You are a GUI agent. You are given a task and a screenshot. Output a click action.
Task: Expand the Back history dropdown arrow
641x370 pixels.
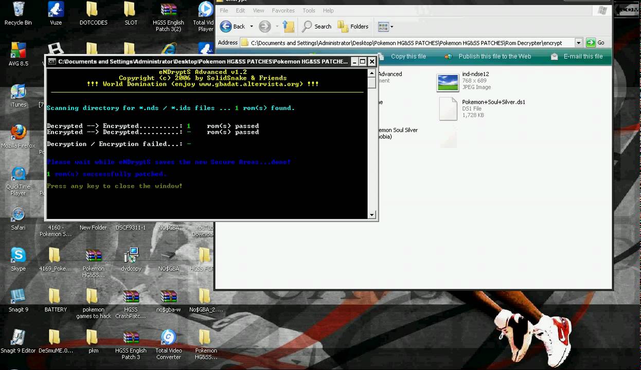252,26
